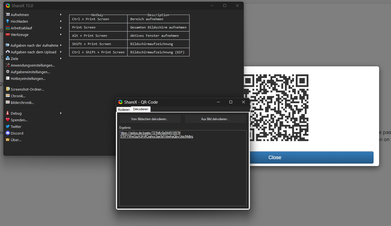
Task: Expand Aufgaben nach dem Upload submenu arrow
Action: coord(61,52)
